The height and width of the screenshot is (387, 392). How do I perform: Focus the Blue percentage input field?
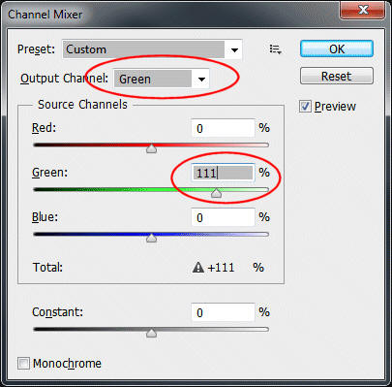point(223,217)
